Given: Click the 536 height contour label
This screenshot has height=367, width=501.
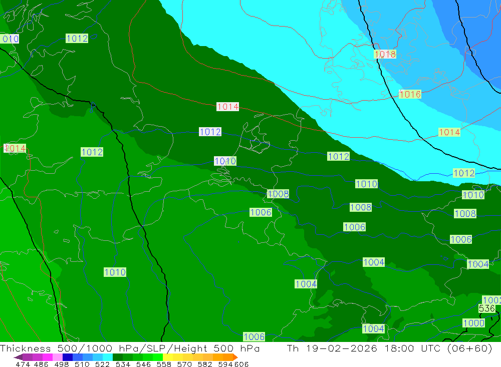Looking at the screenshot, I should (486, 308).
